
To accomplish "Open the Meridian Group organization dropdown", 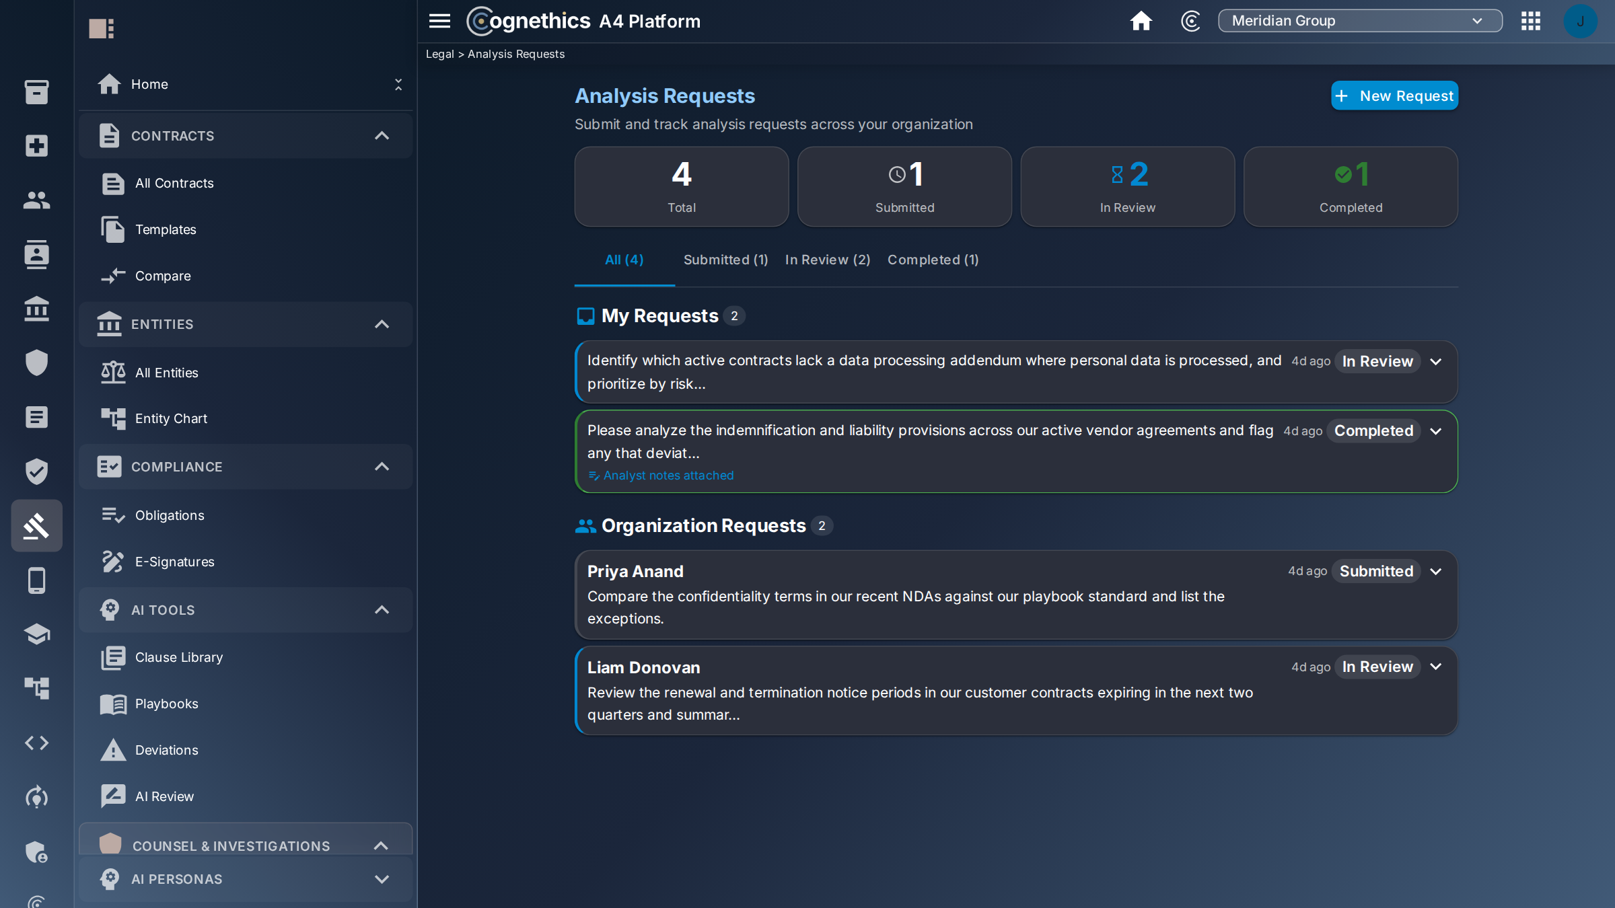I will (x=1360, y=21).
